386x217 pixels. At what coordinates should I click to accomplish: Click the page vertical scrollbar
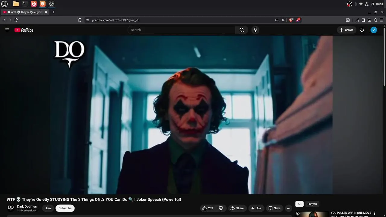pos(384,56)
